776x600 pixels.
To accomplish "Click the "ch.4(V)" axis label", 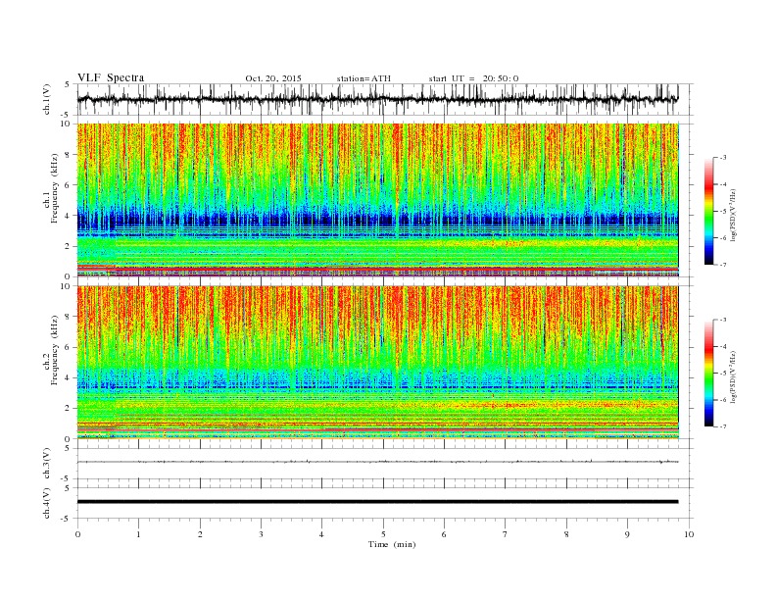I will [x=47, y=503].
